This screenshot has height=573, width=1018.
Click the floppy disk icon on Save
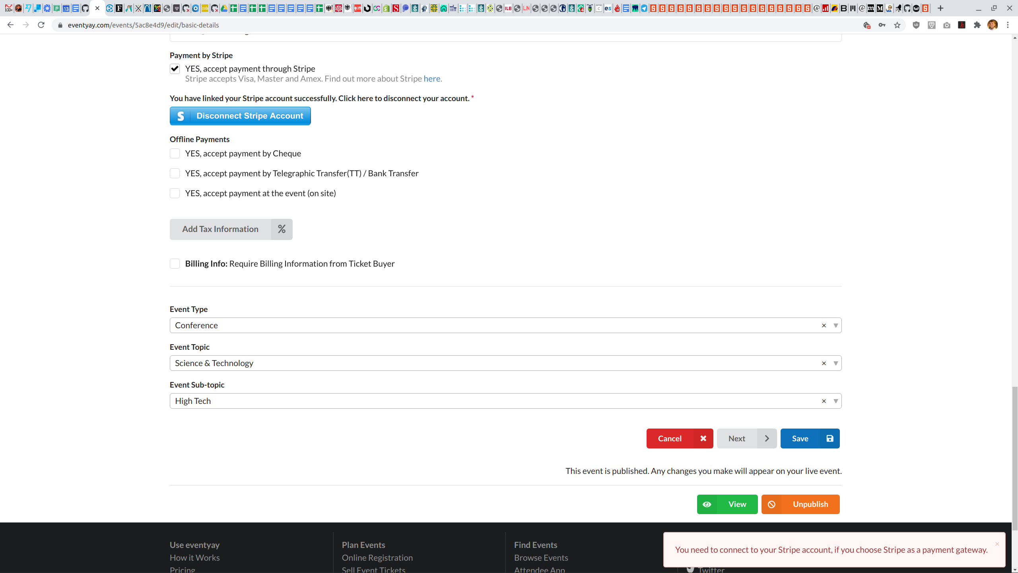click(830, 439)
